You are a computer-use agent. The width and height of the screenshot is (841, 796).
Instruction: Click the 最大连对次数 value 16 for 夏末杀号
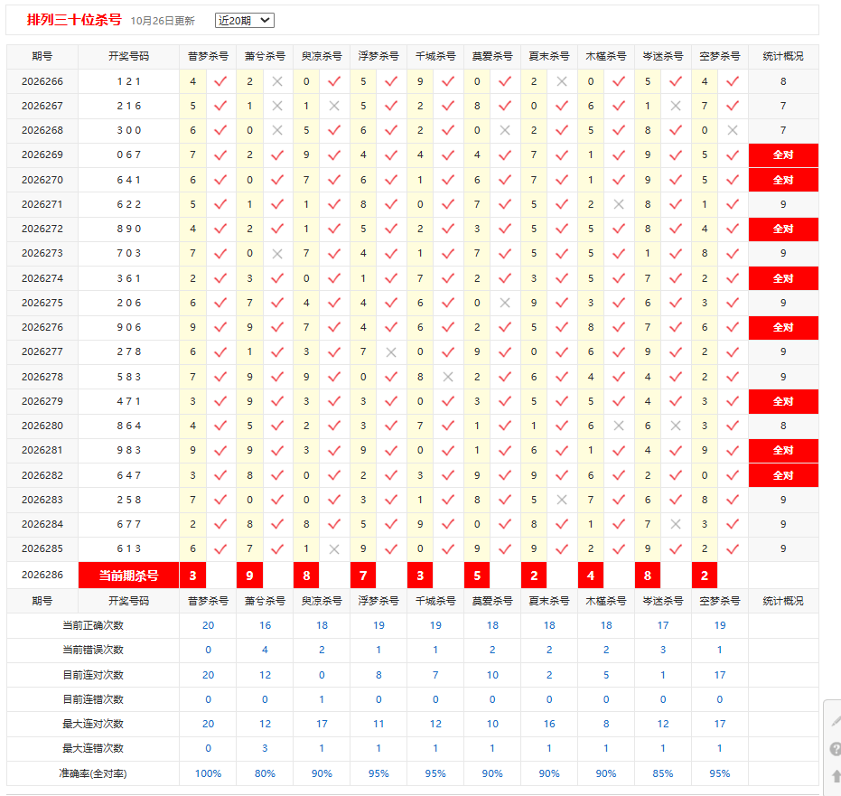pos(549,724)
